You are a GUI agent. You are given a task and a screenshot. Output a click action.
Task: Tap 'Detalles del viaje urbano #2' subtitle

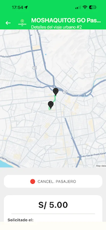point(56,27)
